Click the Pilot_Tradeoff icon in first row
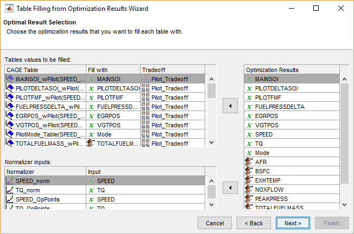 click(145, 79)
